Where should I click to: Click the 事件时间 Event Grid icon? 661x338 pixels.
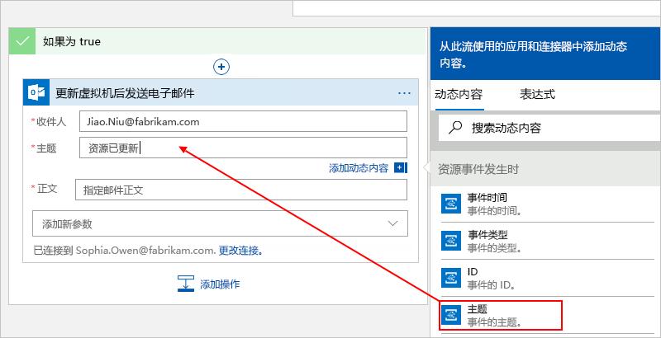click(451, 204)
